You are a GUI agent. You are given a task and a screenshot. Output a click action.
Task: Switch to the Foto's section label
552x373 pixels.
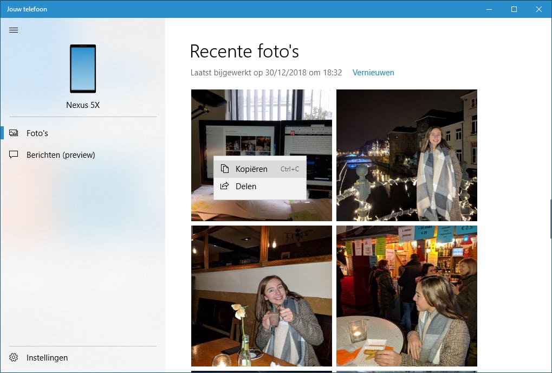(37, 133)
